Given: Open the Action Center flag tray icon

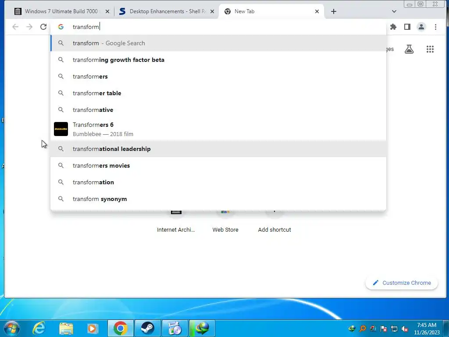Looking at the screenshot, I should click(x=383, y=329).
